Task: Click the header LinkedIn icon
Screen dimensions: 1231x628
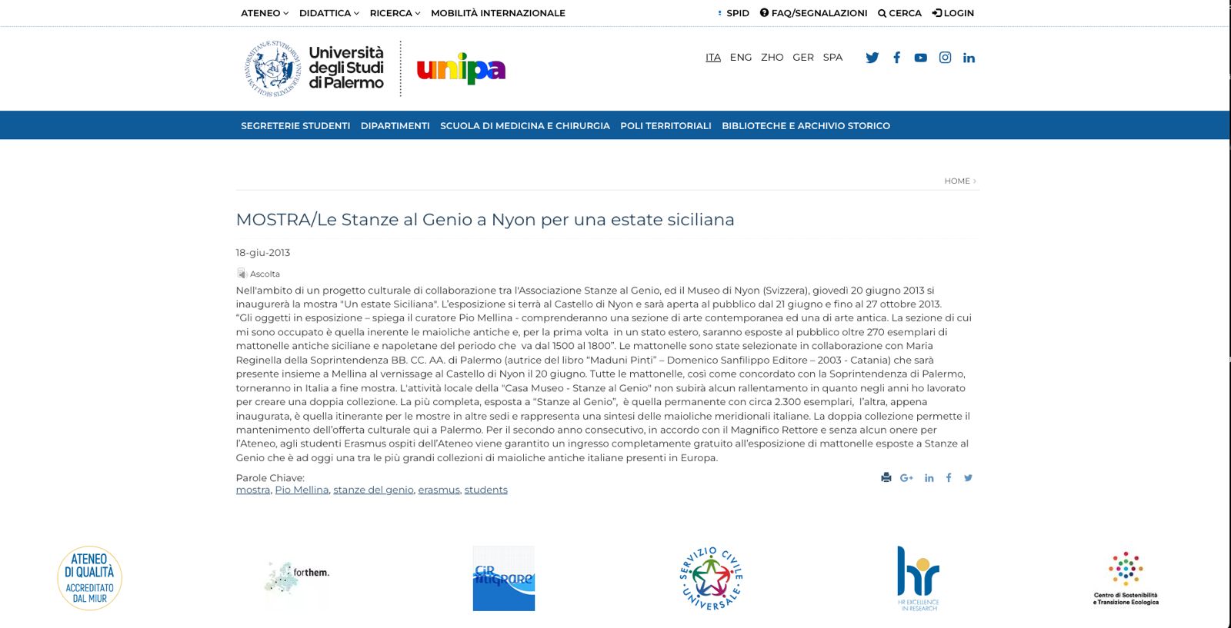Action: point(969,58)
